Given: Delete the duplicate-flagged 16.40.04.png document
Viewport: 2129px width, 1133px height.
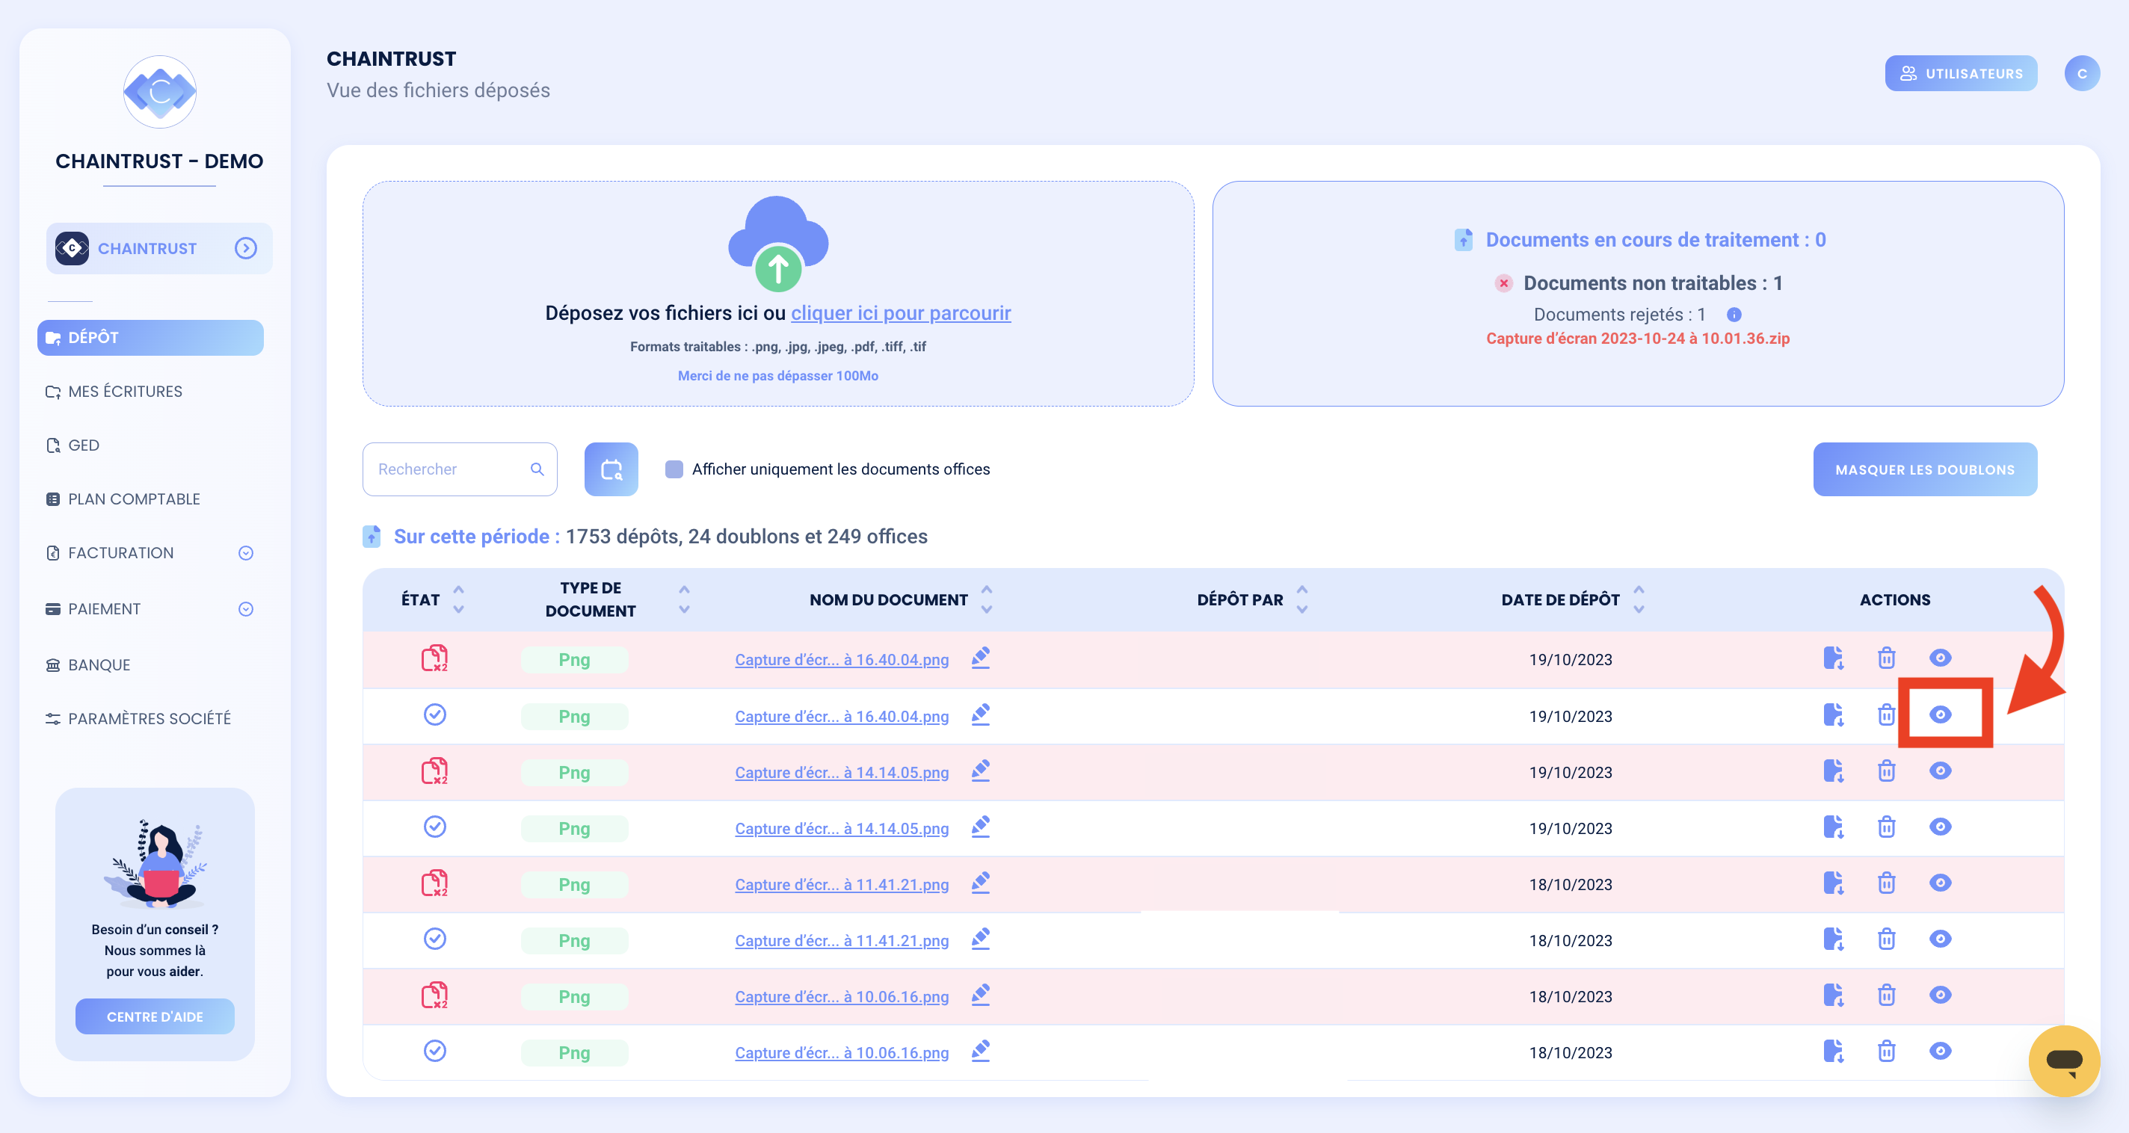Looking at the screenshot, I should click(x=1886, y=658).
